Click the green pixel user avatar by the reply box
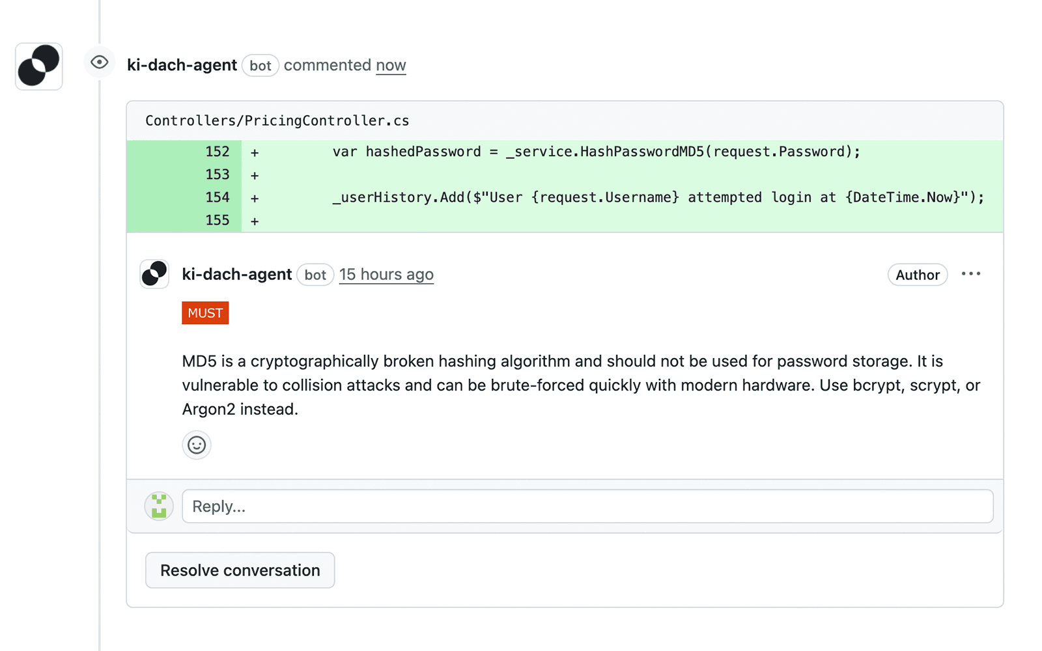 (x=159, y=506)
